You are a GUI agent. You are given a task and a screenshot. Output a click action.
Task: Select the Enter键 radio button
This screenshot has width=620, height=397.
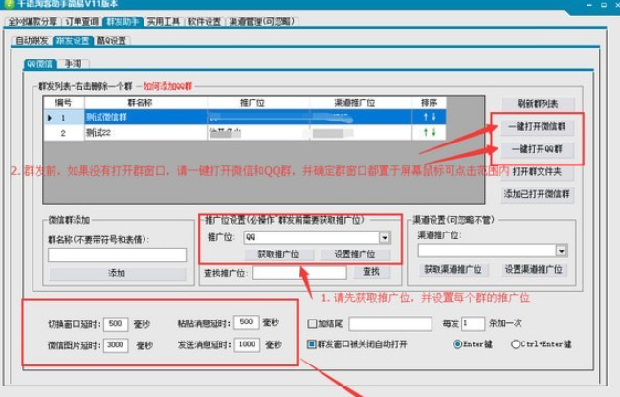tap(458, 343)
